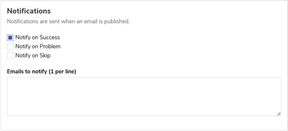The height and width of the screenshot is (131, 288).
Task: Click the "Notify on Problem" label text
Action: click(38, 47)
